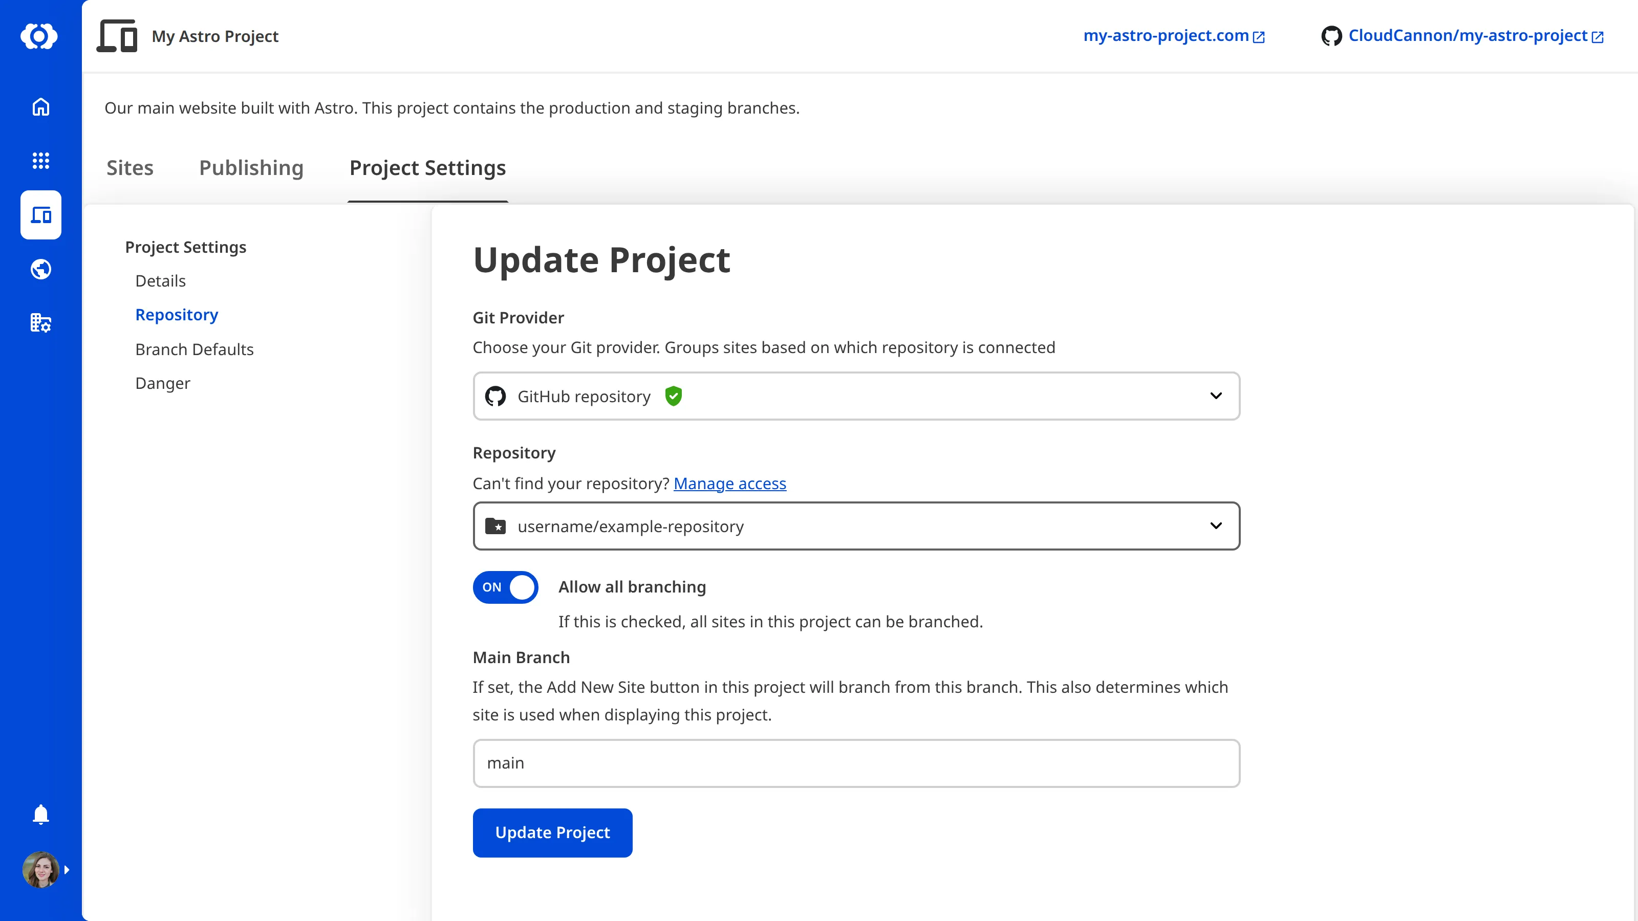
Task: Open the globe Domains icon in sidebar
Action: (x=41, y=270)
